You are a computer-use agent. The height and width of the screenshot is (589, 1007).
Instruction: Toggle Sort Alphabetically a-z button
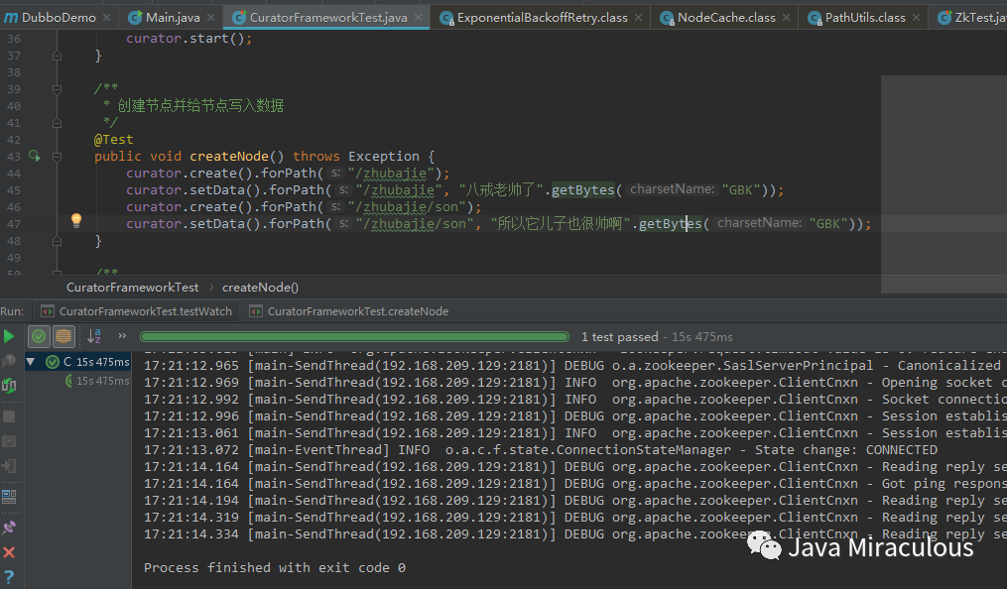[x=94, y=336]
